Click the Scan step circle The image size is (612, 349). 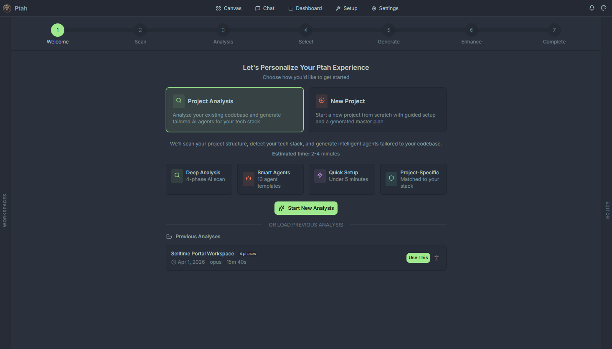140,30
